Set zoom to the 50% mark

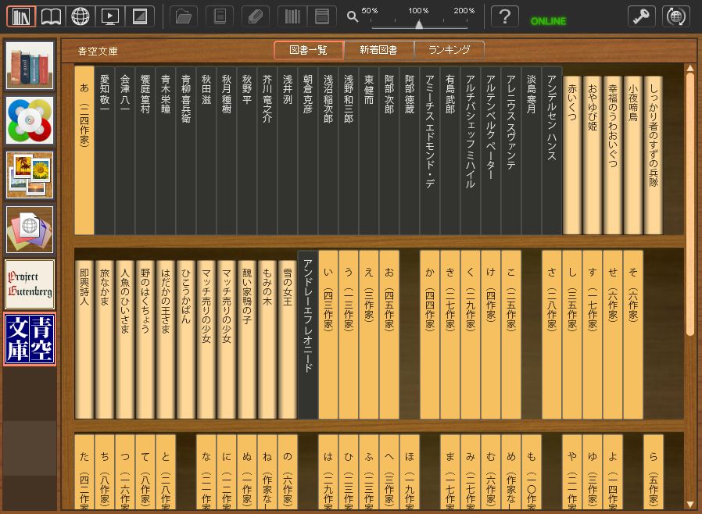click(370, 11)
